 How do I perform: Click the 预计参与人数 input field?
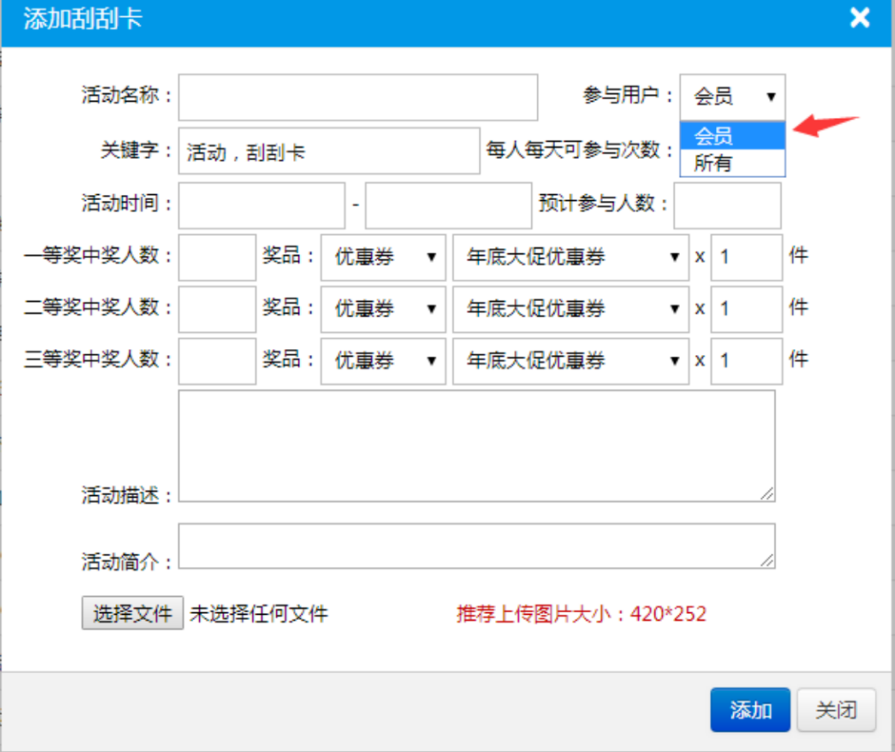(x=726, y=205)
